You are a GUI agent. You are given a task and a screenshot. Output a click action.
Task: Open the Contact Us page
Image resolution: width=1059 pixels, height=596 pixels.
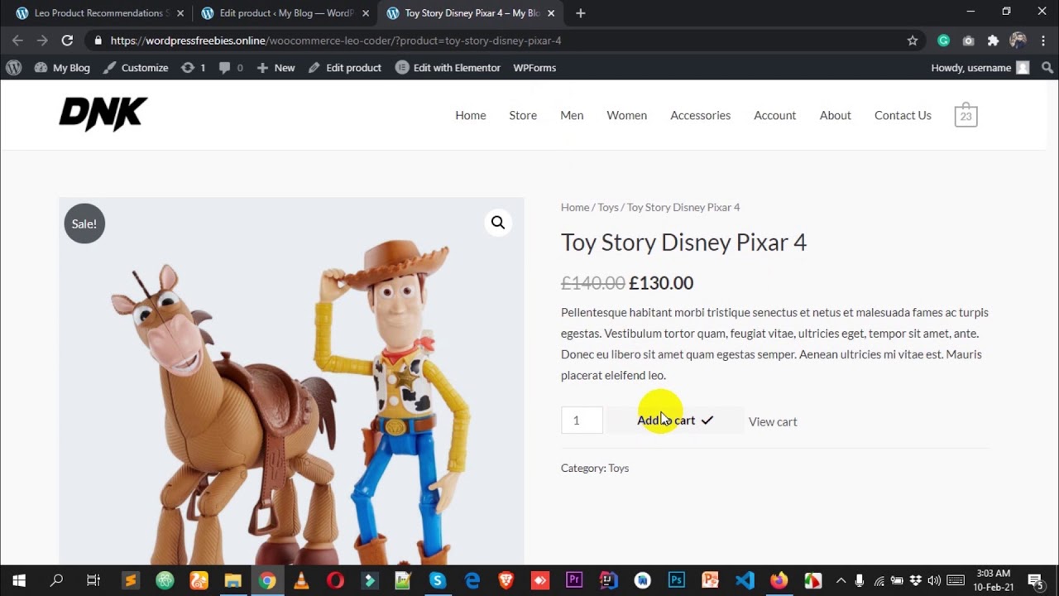point(903,115)
